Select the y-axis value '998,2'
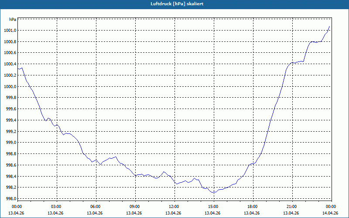 pos(11,187)
